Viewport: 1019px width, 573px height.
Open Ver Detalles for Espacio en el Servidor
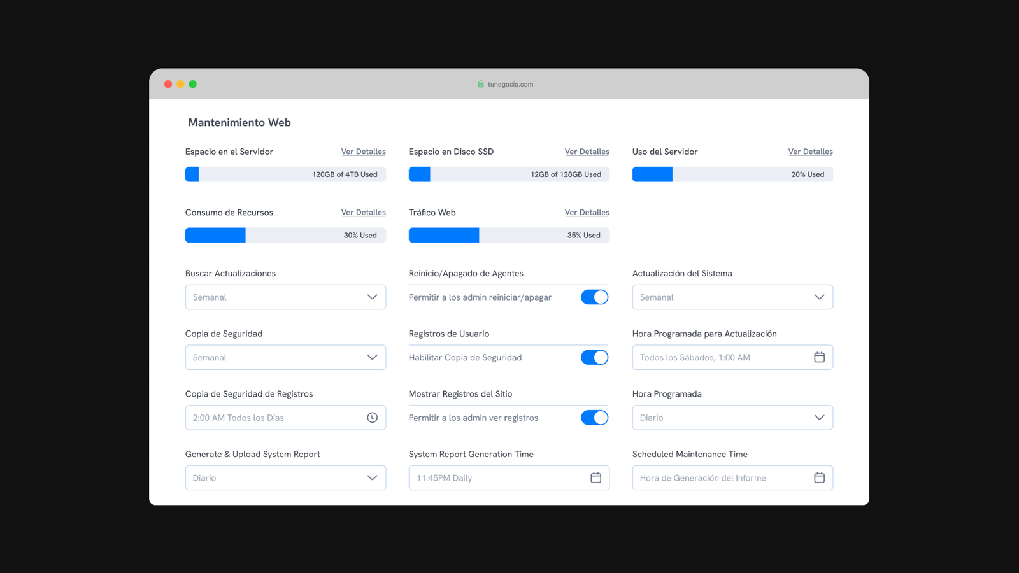click(x=363, y=152)
